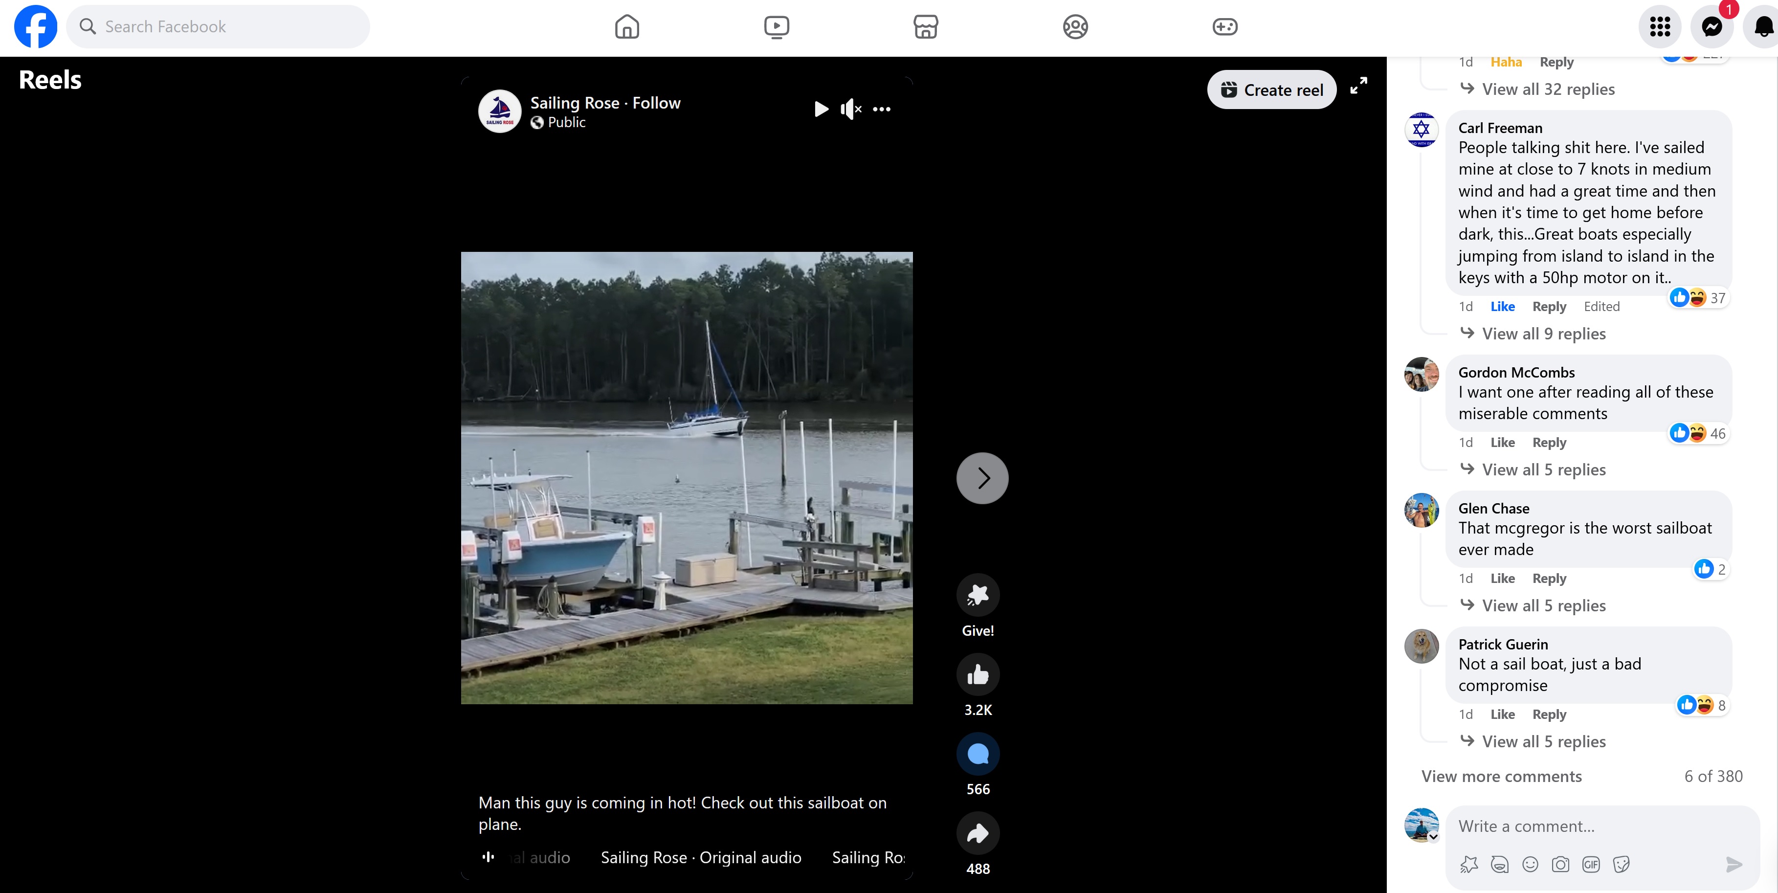Insert a GIF using the comment toolbar icon

point(1590,864)
